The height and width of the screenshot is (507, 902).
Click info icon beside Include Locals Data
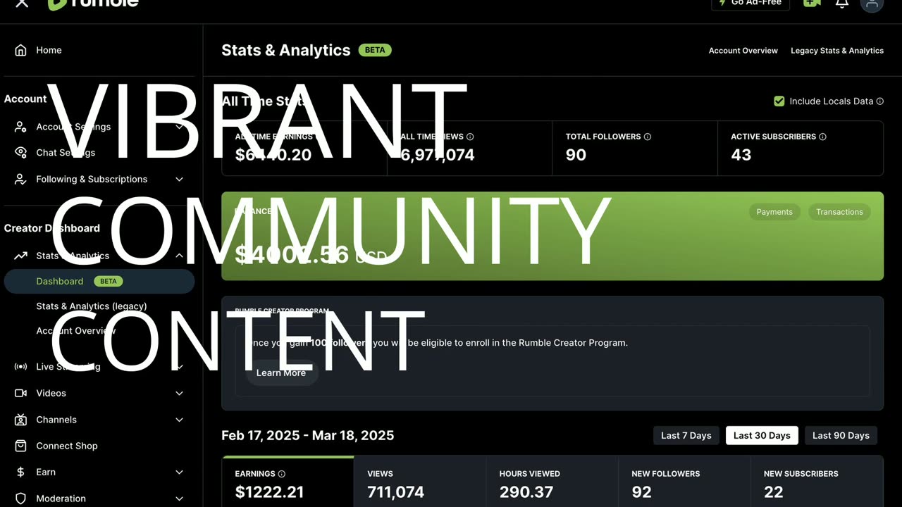click(879, 101)
